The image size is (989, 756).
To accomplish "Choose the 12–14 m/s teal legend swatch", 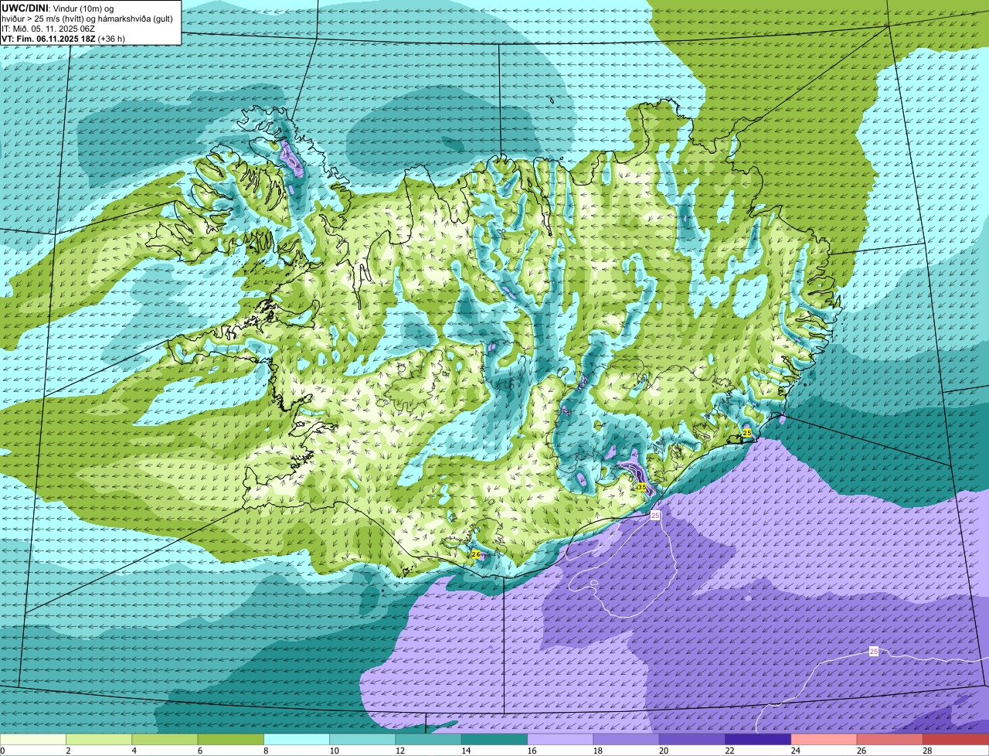I will (429, 739).
